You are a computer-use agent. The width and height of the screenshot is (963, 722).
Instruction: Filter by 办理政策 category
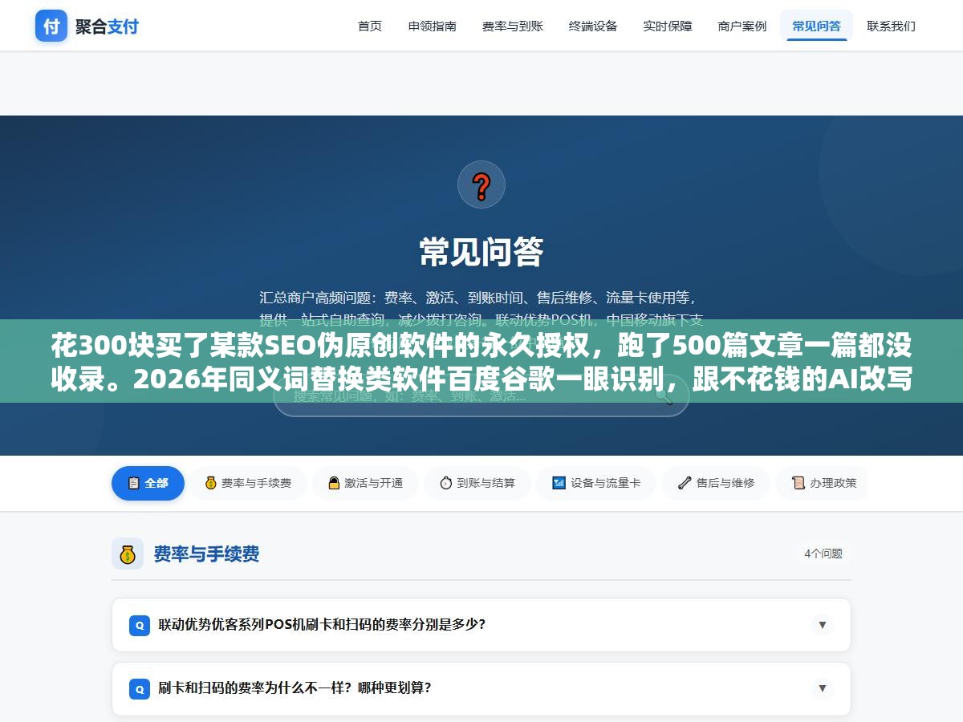pos(822,483)
